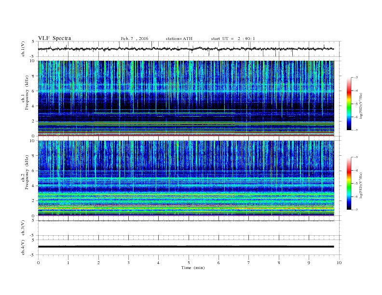
Task: Click the time axis tick label '10'
Action: coord(339,263)
